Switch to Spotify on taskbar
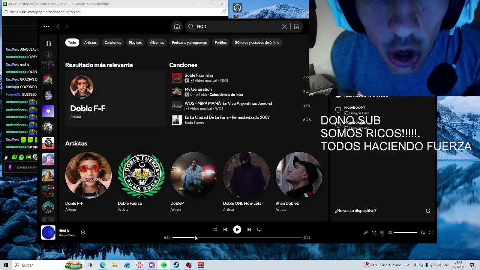 [x=164, y=265]
